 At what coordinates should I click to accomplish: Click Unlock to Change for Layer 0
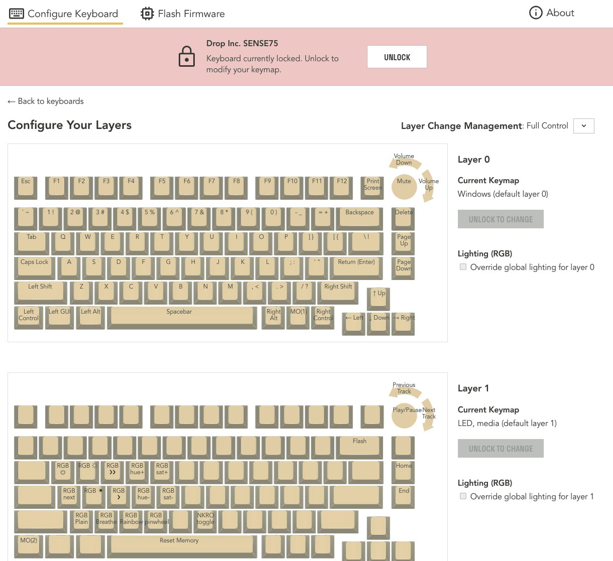(500, 219)
